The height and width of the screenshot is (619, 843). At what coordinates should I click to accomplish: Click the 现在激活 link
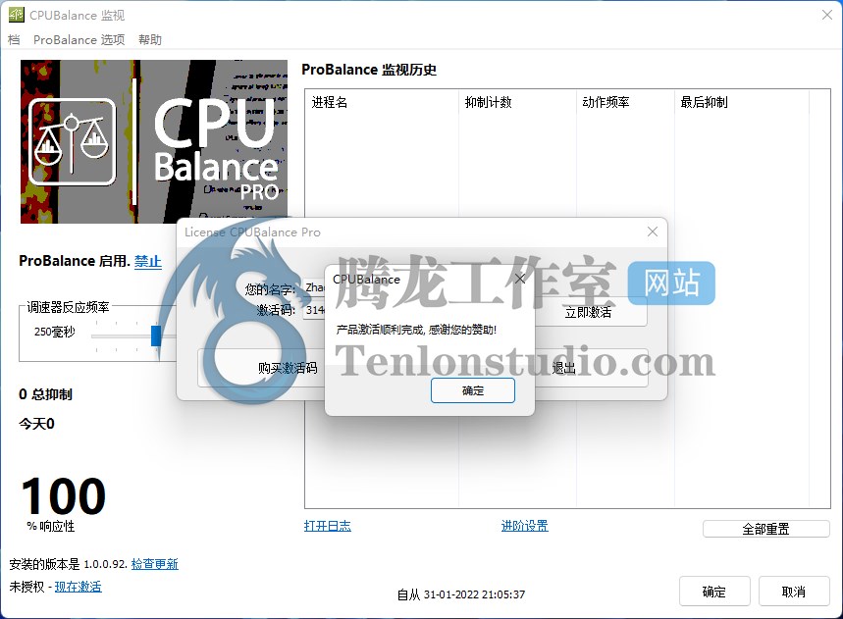tap(78, 587)
